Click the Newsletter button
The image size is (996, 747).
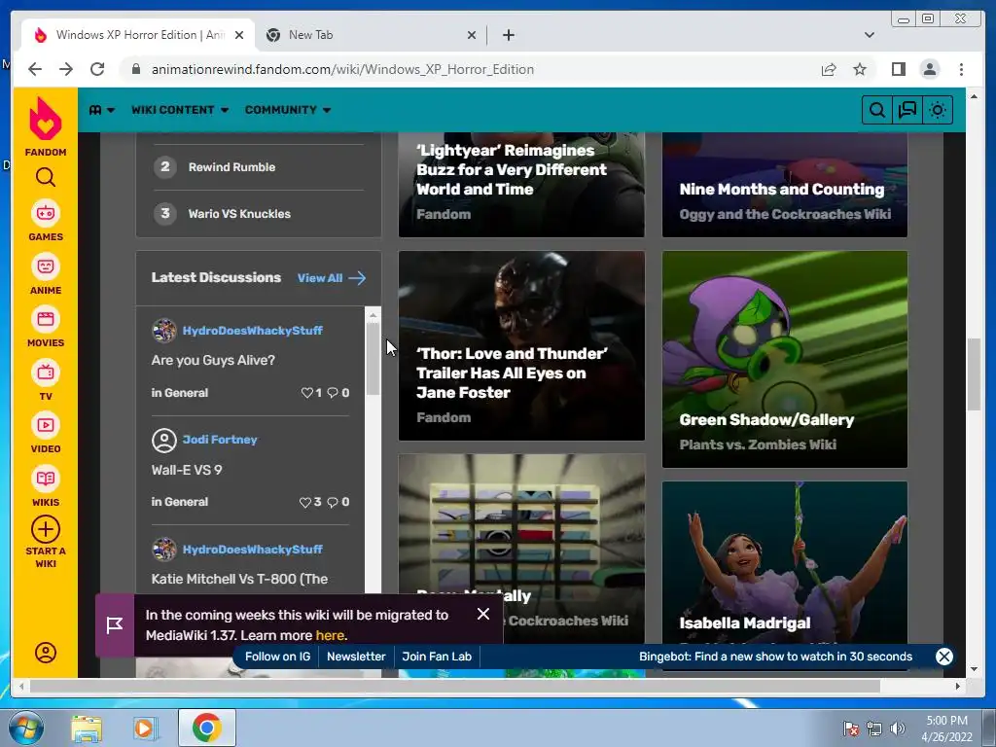[x=356, y=657]
